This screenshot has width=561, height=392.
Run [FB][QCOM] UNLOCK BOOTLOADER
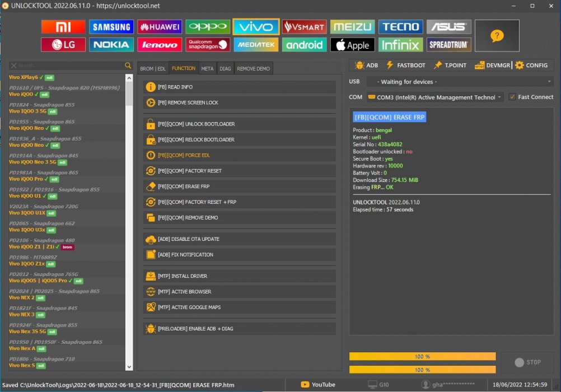[240, 124]
